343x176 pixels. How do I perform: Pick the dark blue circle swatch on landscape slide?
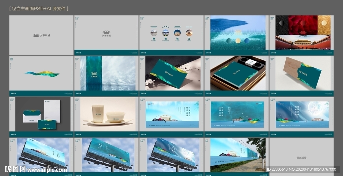247,41
